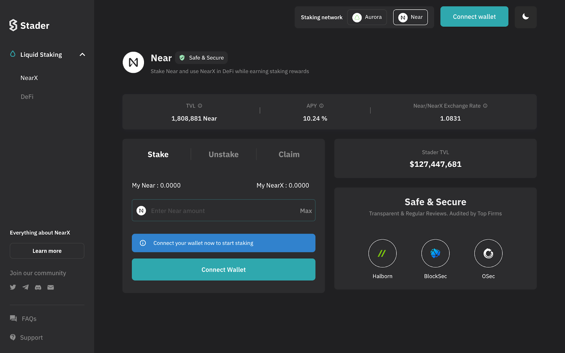Click the Liquid Staking label
The height and width of the screenshot is (353, 565).
[x=41, y=55]
